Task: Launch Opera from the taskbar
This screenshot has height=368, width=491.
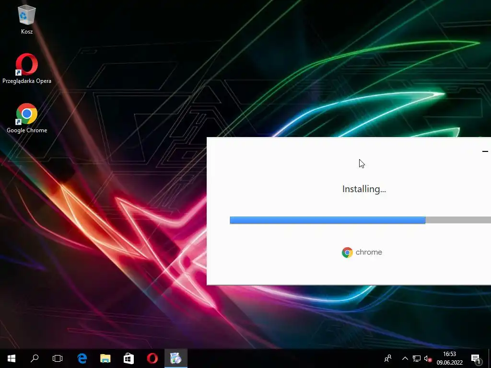Action: (152, 358)
